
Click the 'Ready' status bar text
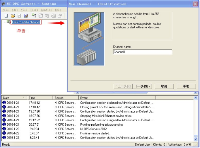6,145
